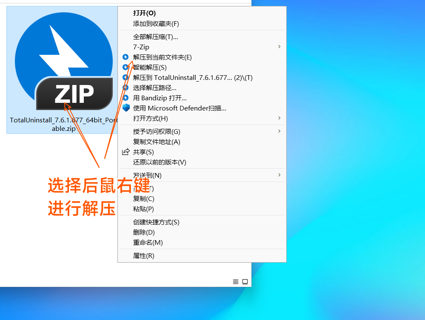Expand the 7-Zip submenu arrow

pos(279,47)
